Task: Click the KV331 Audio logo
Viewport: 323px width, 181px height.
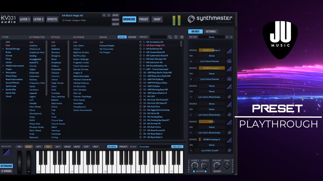Action: click(8, 19)
